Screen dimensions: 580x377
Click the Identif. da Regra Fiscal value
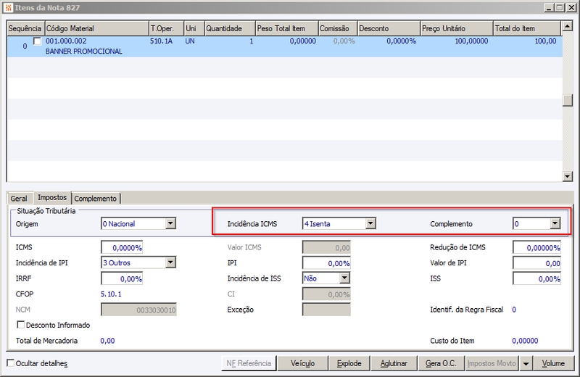click(x=514, y=310)
